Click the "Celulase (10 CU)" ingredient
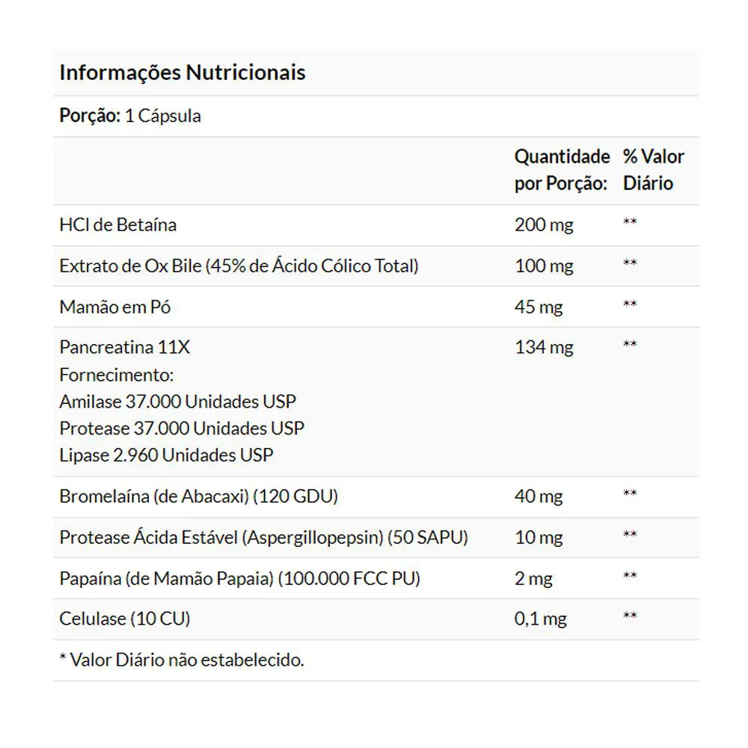 [125, 619]
